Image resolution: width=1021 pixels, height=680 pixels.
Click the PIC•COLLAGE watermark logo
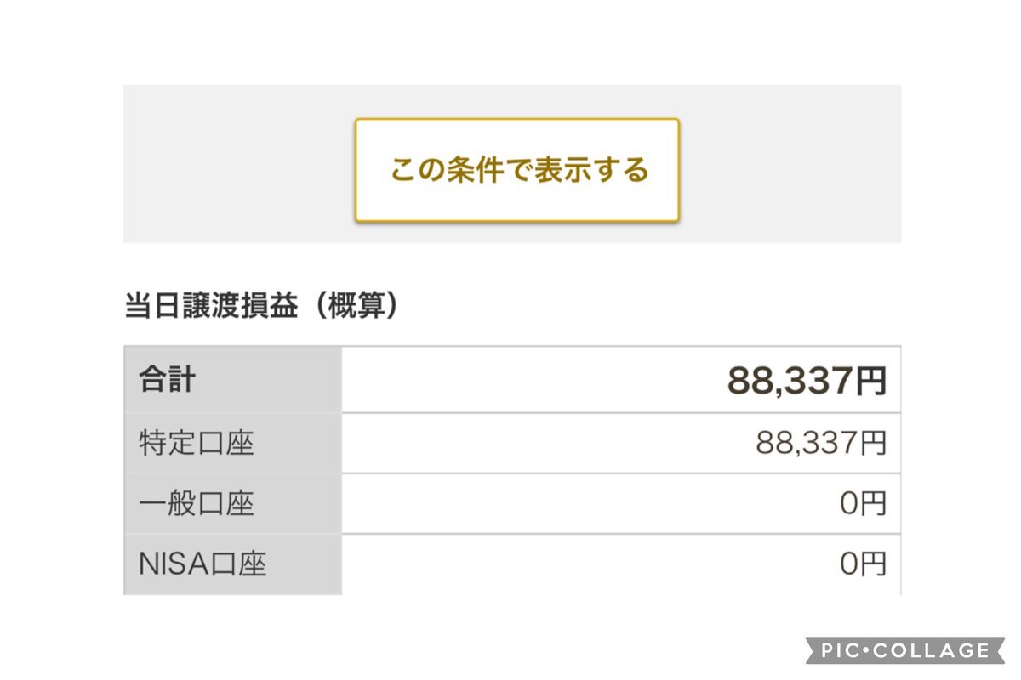(906, 650)
